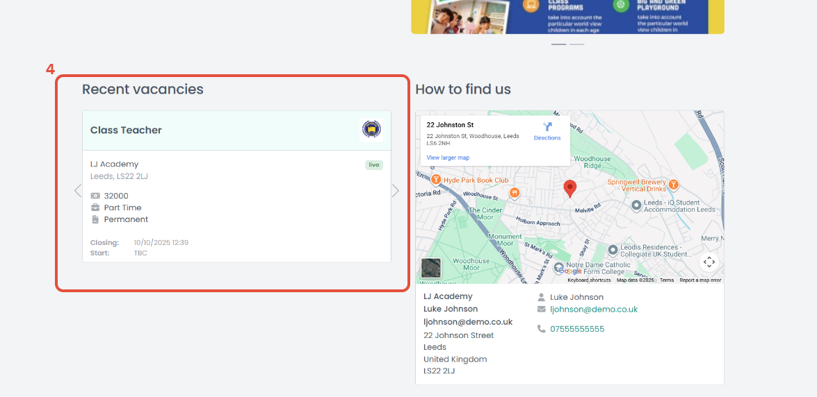817x397 pixels.
Task: Click person icon beside Luke Johnson
Action: [x=542, y=297]
